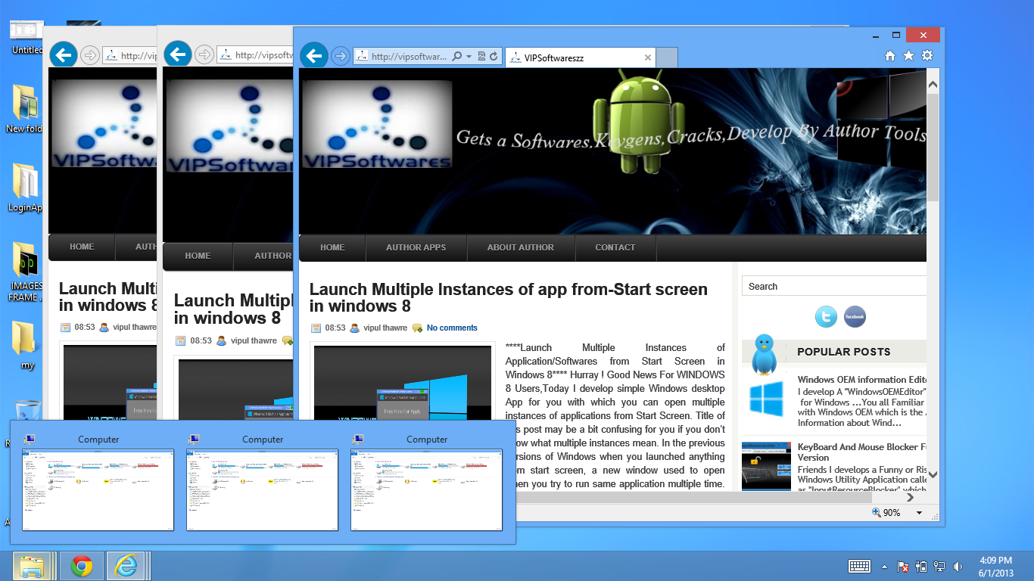1034x581 pixels.
Task: Close the VIPSoftwareszz tab
Action: (x=648, y=57)
